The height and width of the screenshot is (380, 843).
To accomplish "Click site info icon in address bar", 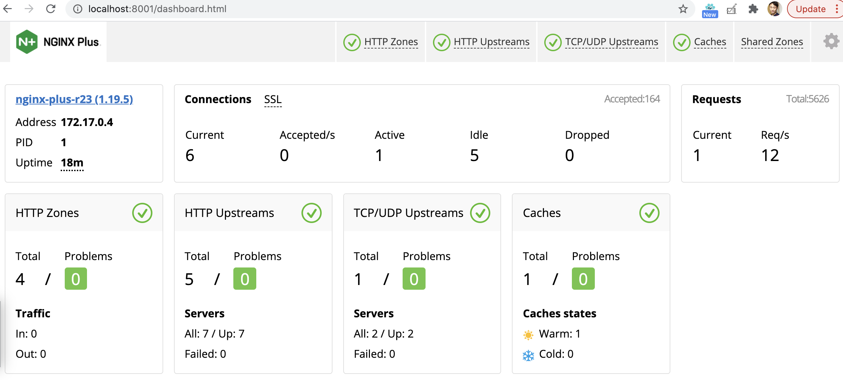I will (78, 9).
